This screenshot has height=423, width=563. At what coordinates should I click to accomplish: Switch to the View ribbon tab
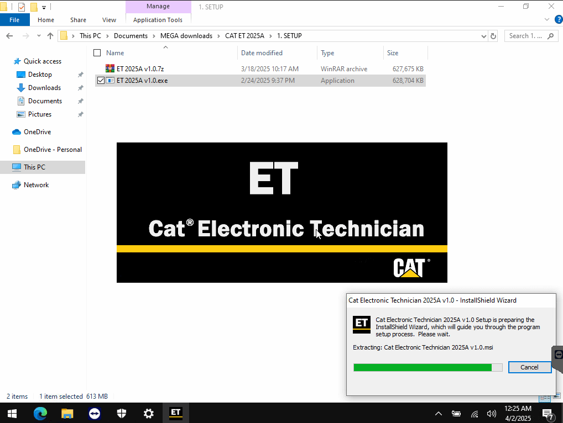pyautogui.click(x=109, y=20)
